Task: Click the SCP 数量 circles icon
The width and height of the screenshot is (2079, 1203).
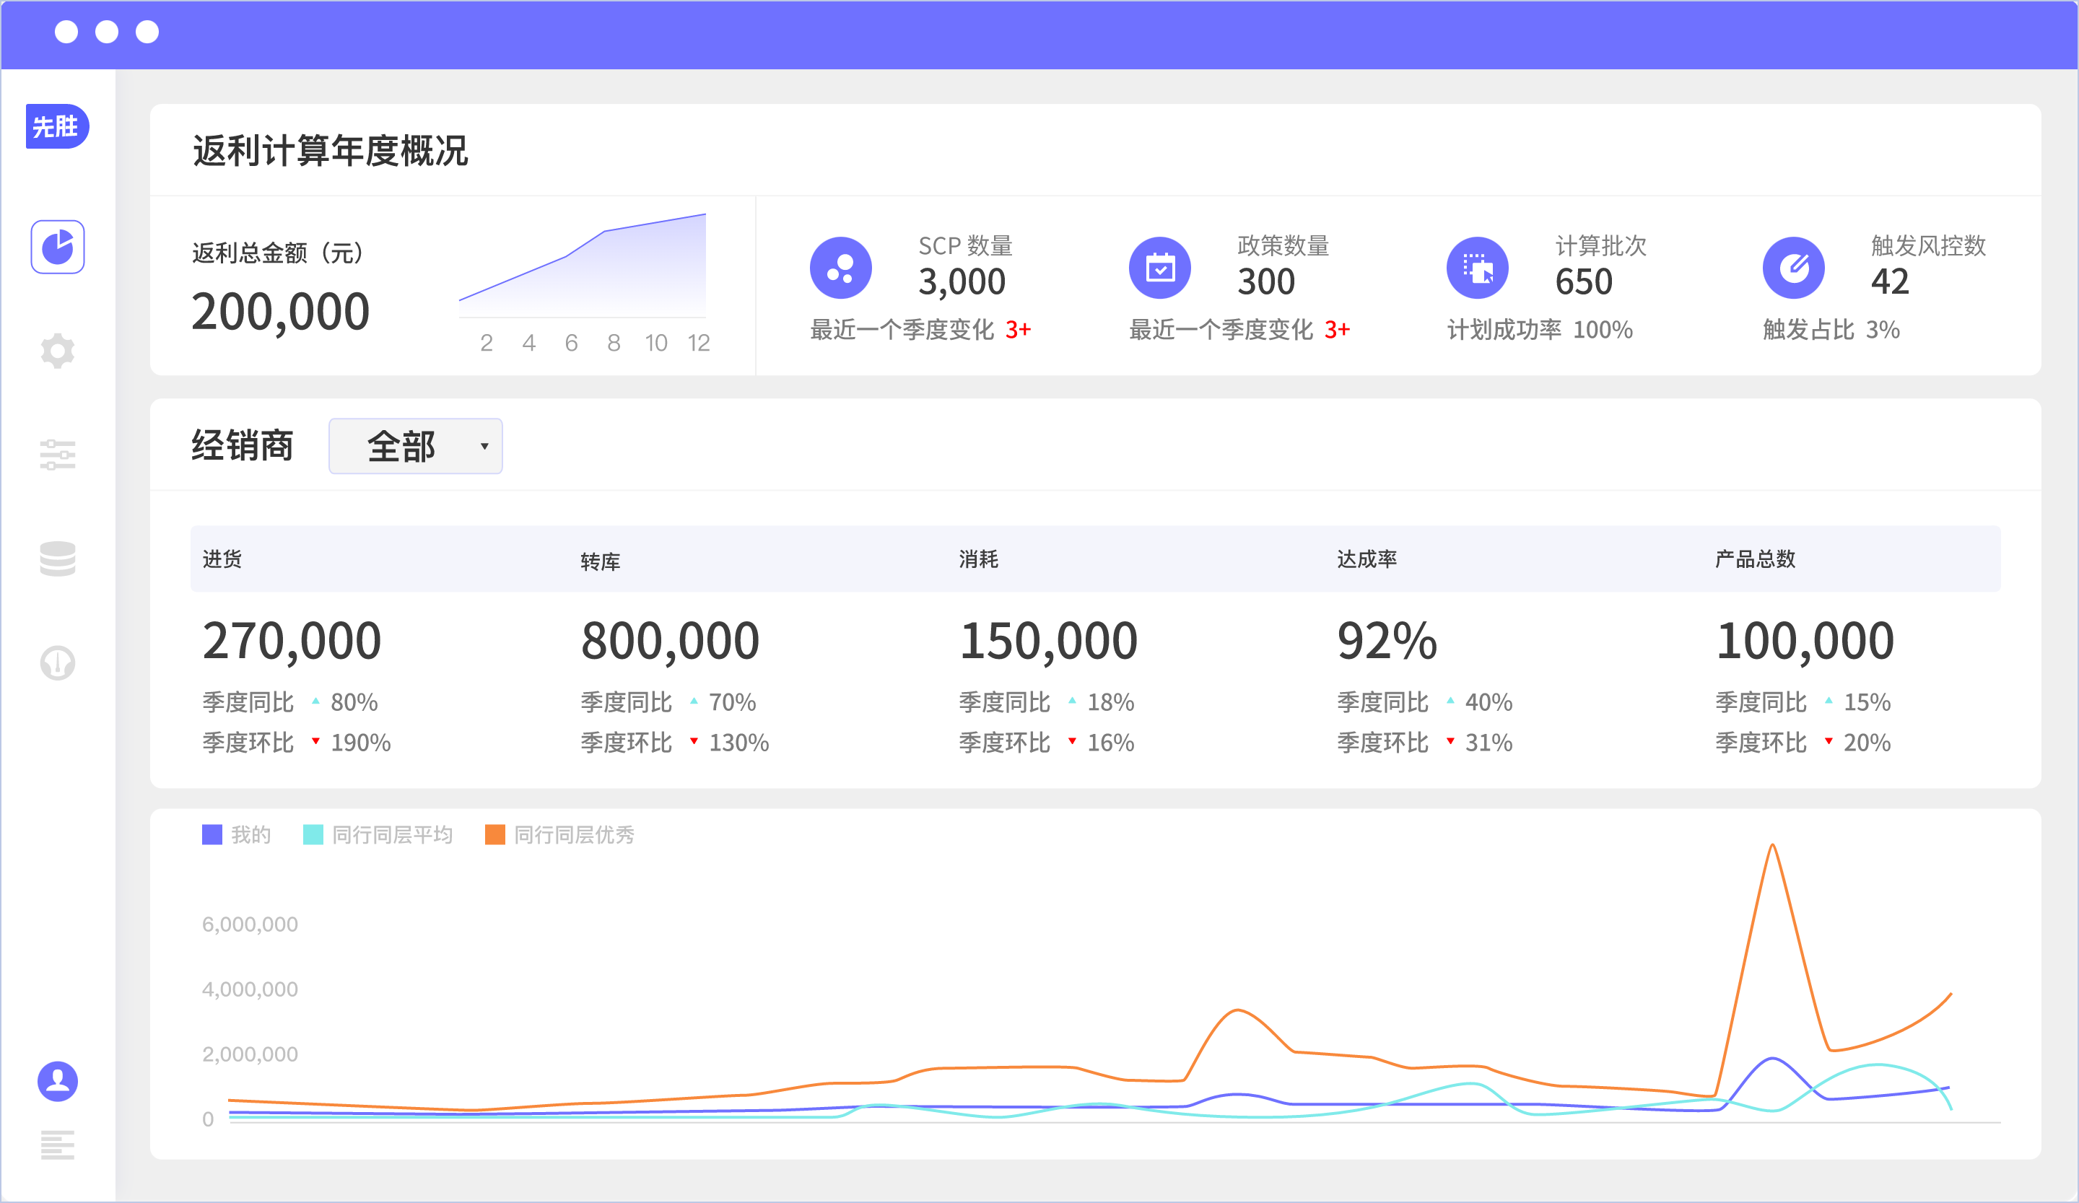Action: tap(841, 268)
